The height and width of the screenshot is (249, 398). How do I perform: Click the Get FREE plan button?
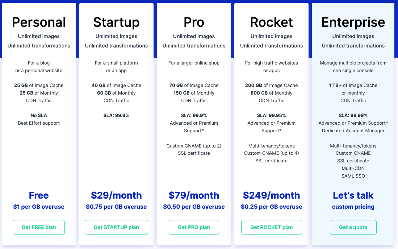tap(39, 227)
